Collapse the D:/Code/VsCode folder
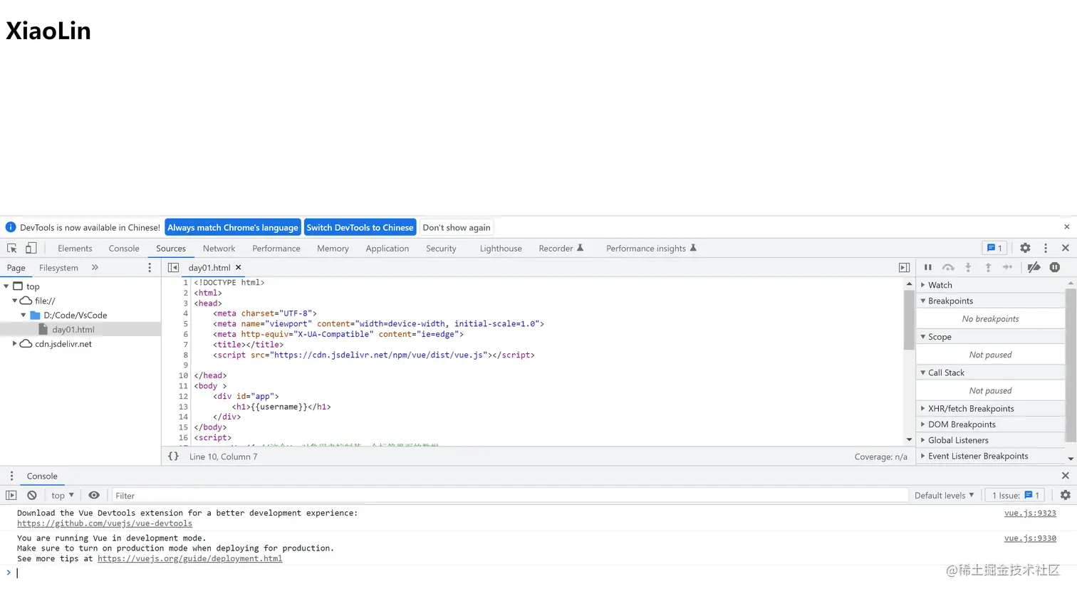Screen dimensions: 1077x594 (x=24, y=315)
